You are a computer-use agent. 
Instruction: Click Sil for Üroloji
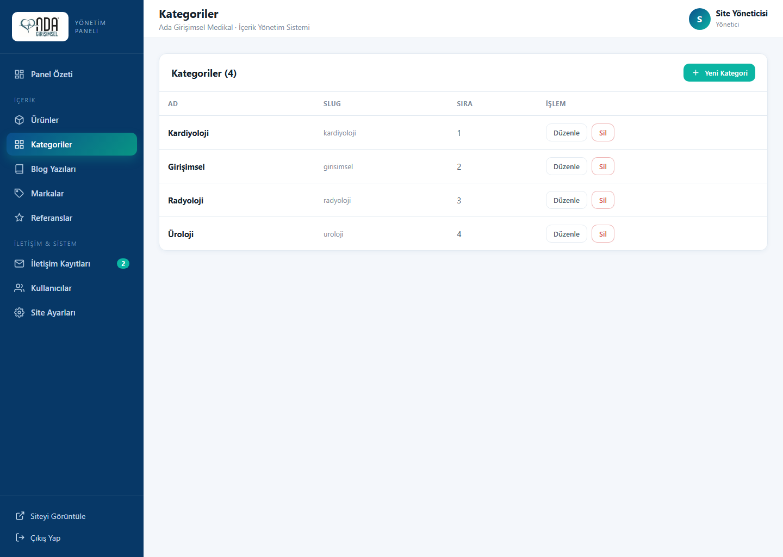coord(602,234)
